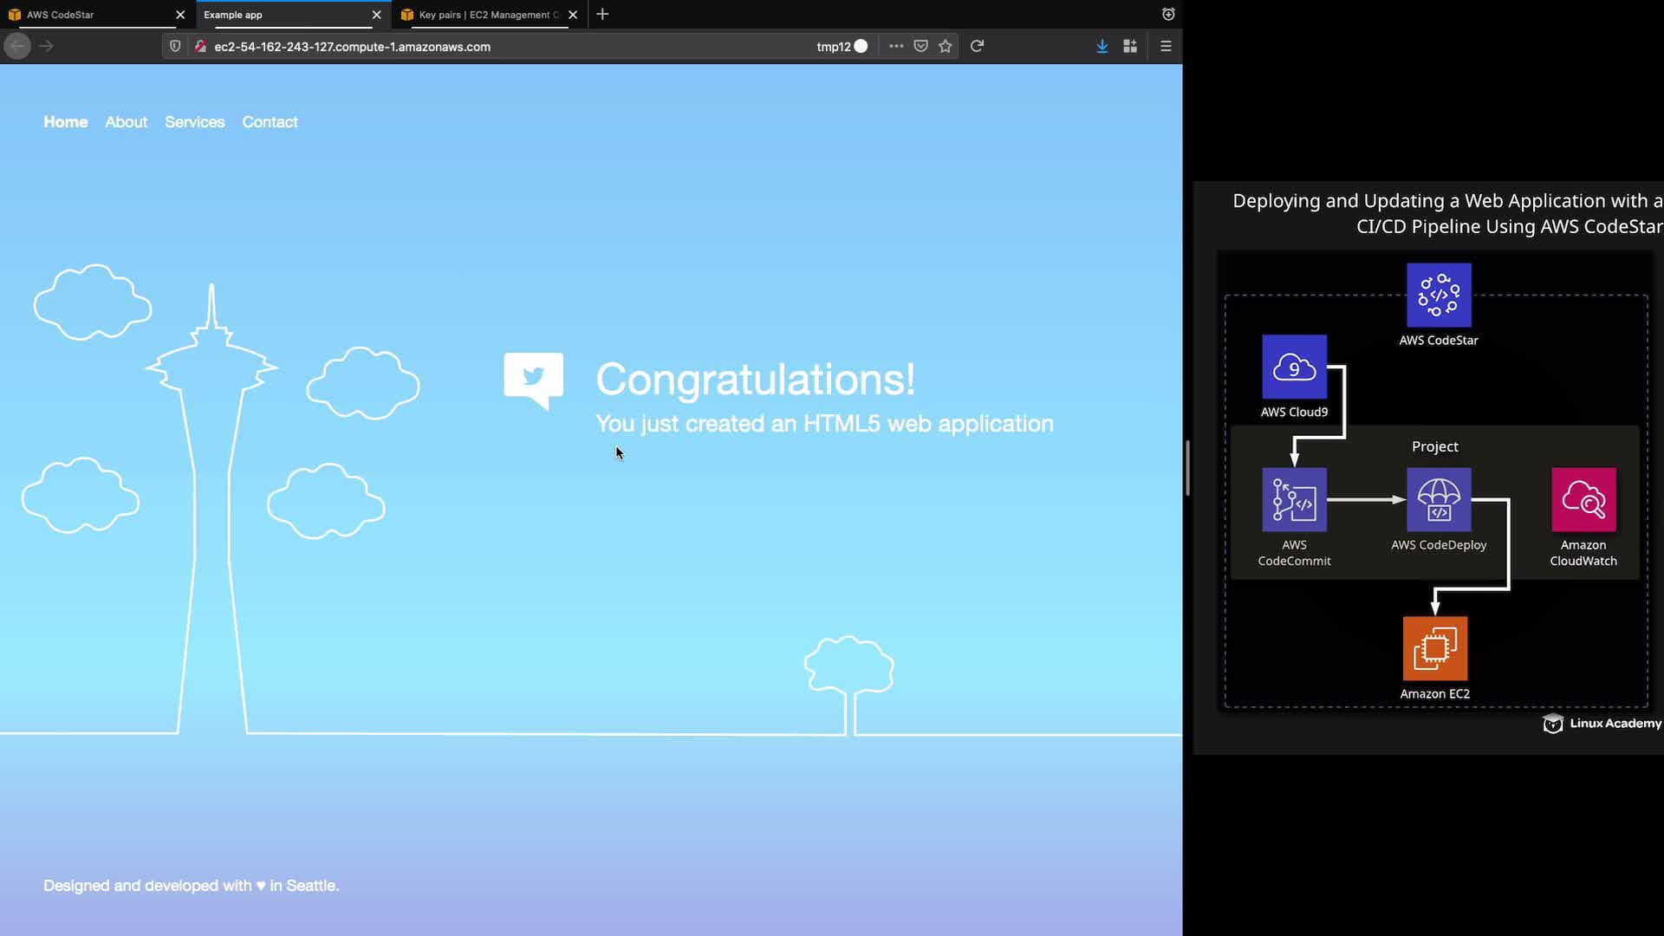Open the extensions grid icon in toolbar
The width and height of the screenshot is (1664, 936).
[x=1130, y=46]
